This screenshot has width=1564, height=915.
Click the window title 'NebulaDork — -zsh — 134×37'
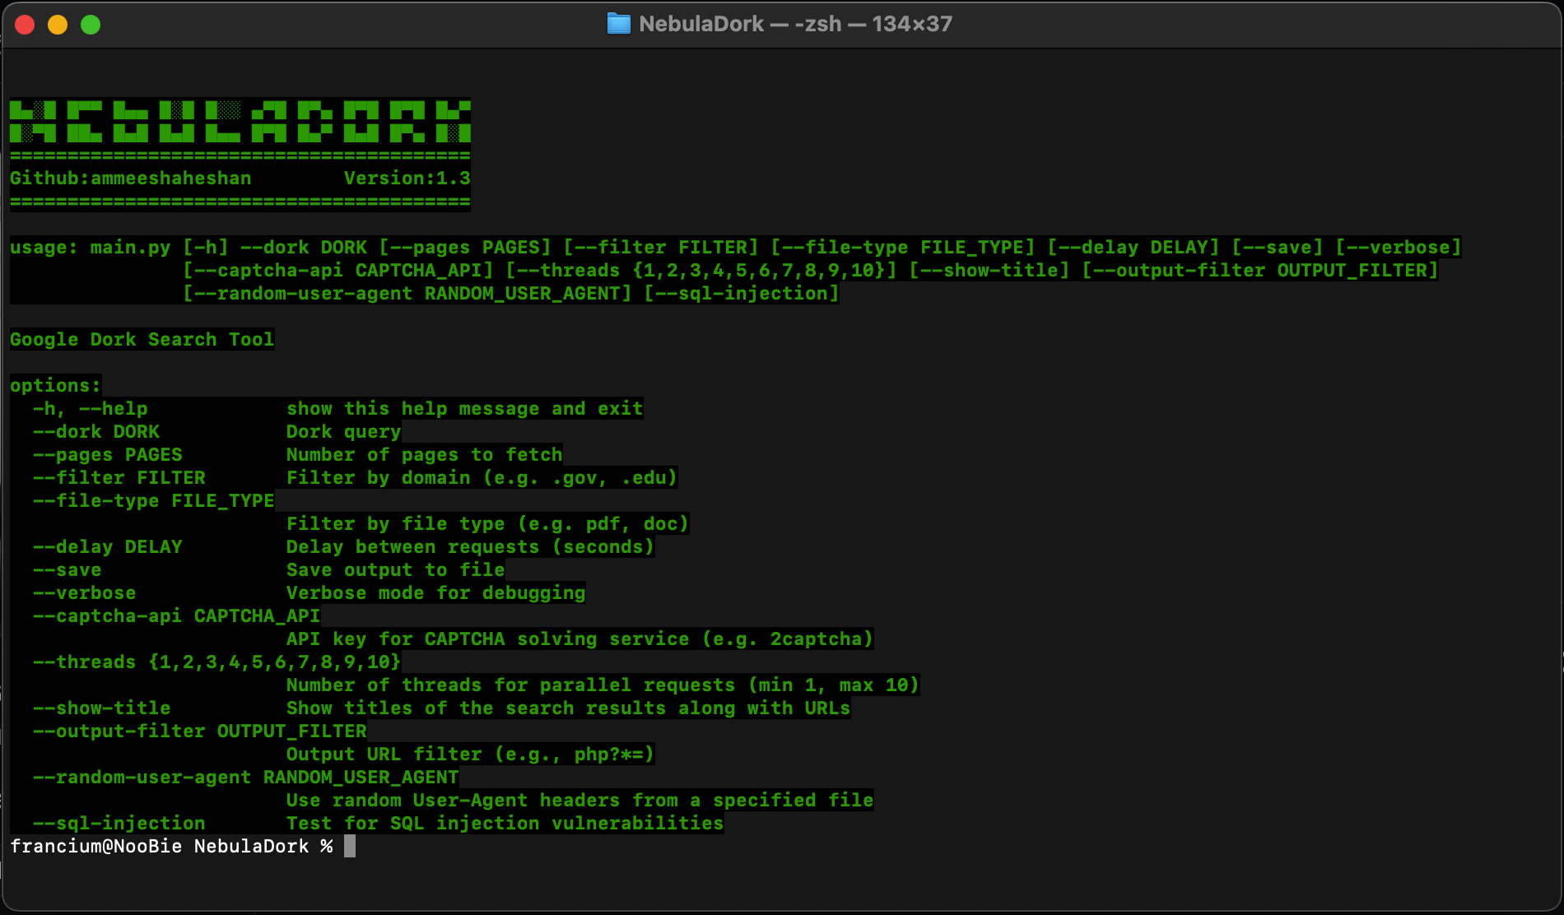pos(795,24)
